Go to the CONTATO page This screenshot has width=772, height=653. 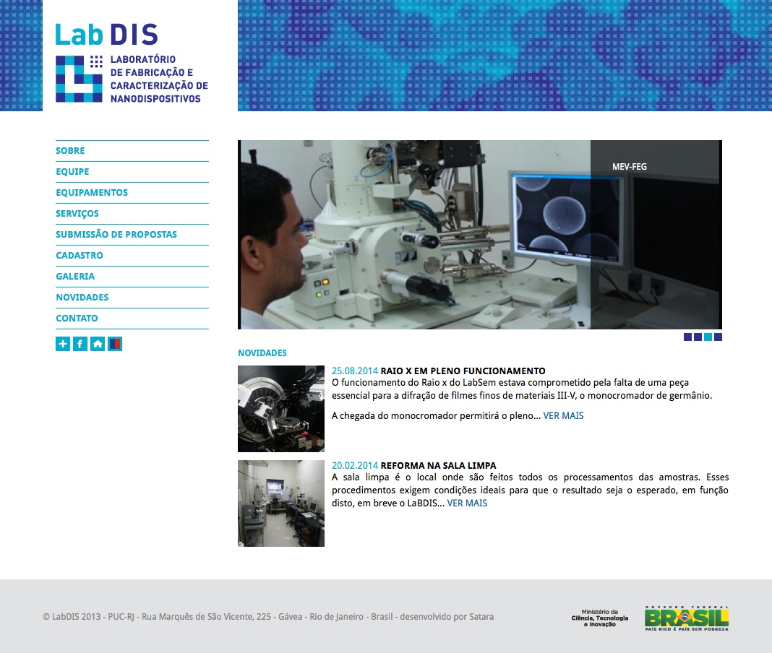[132, 319]
